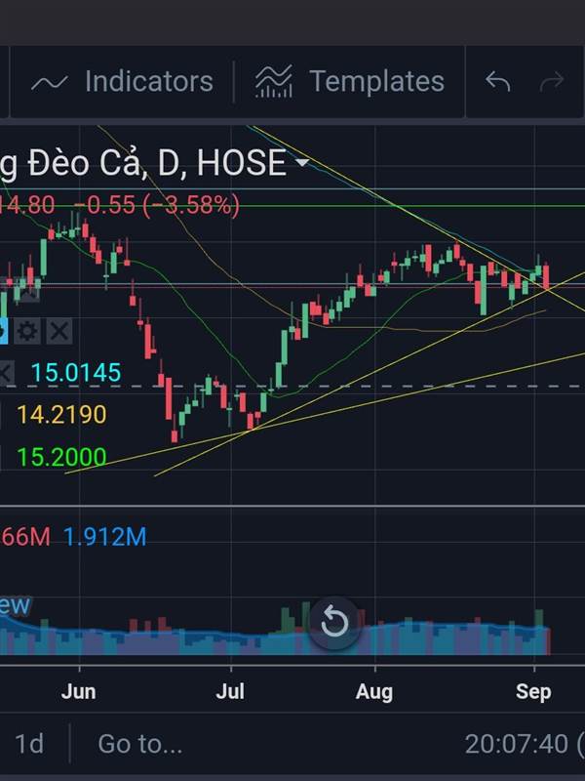585x781 pixels.
Task: Expand the Đèo Cả symbol dropdown arrow
Action: [x=302, y=162]
